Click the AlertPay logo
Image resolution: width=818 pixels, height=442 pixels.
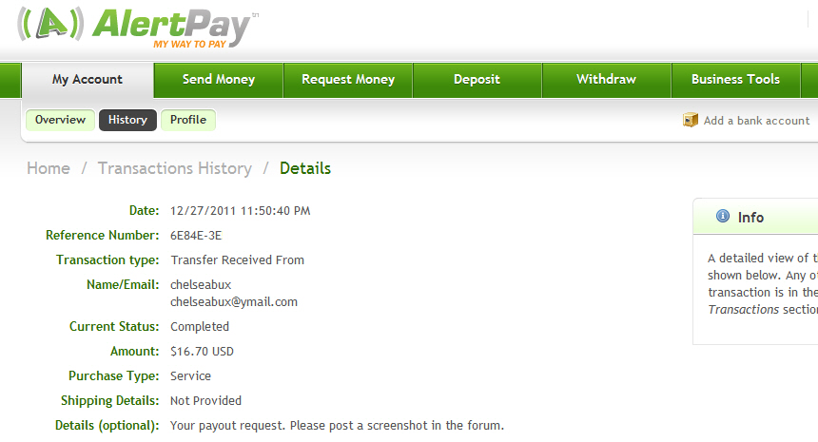[138, 28]
